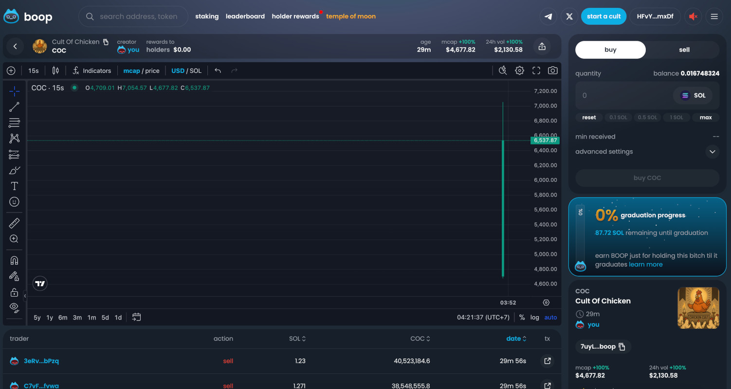
Task: Expand advanced settings chevron
Action: pos(712,152)
